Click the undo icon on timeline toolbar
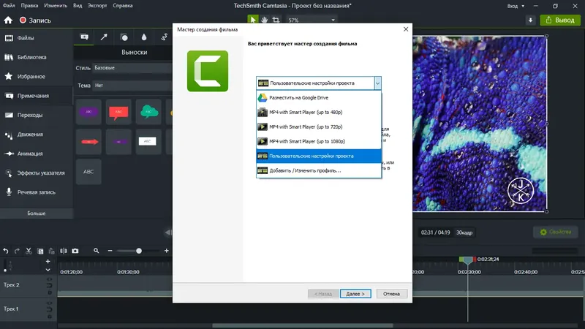 6,251
